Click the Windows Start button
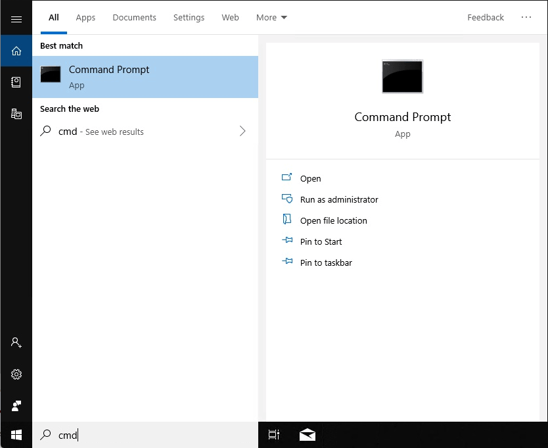548x448 pixels. 16,435
